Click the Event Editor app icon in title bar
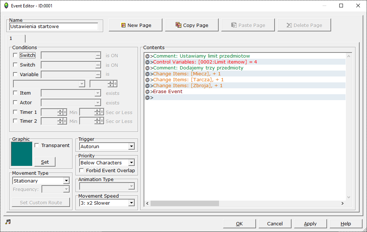367x232 pixels. tap(6, 6)
